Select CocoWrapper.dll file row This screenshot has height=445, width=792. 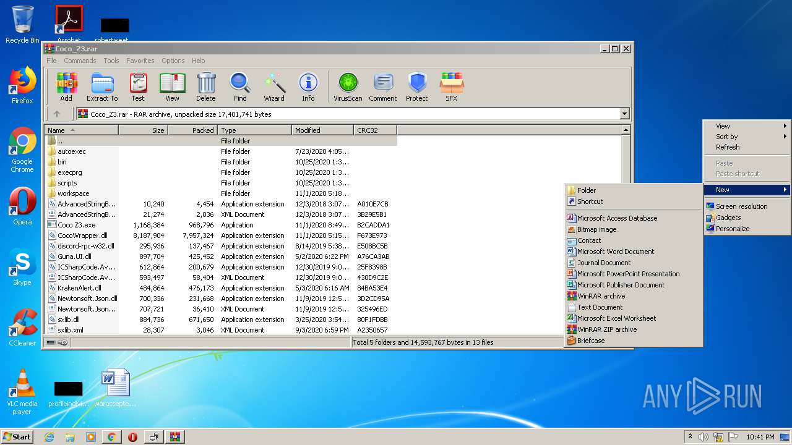pyautogui.click(x=221, y=235)
